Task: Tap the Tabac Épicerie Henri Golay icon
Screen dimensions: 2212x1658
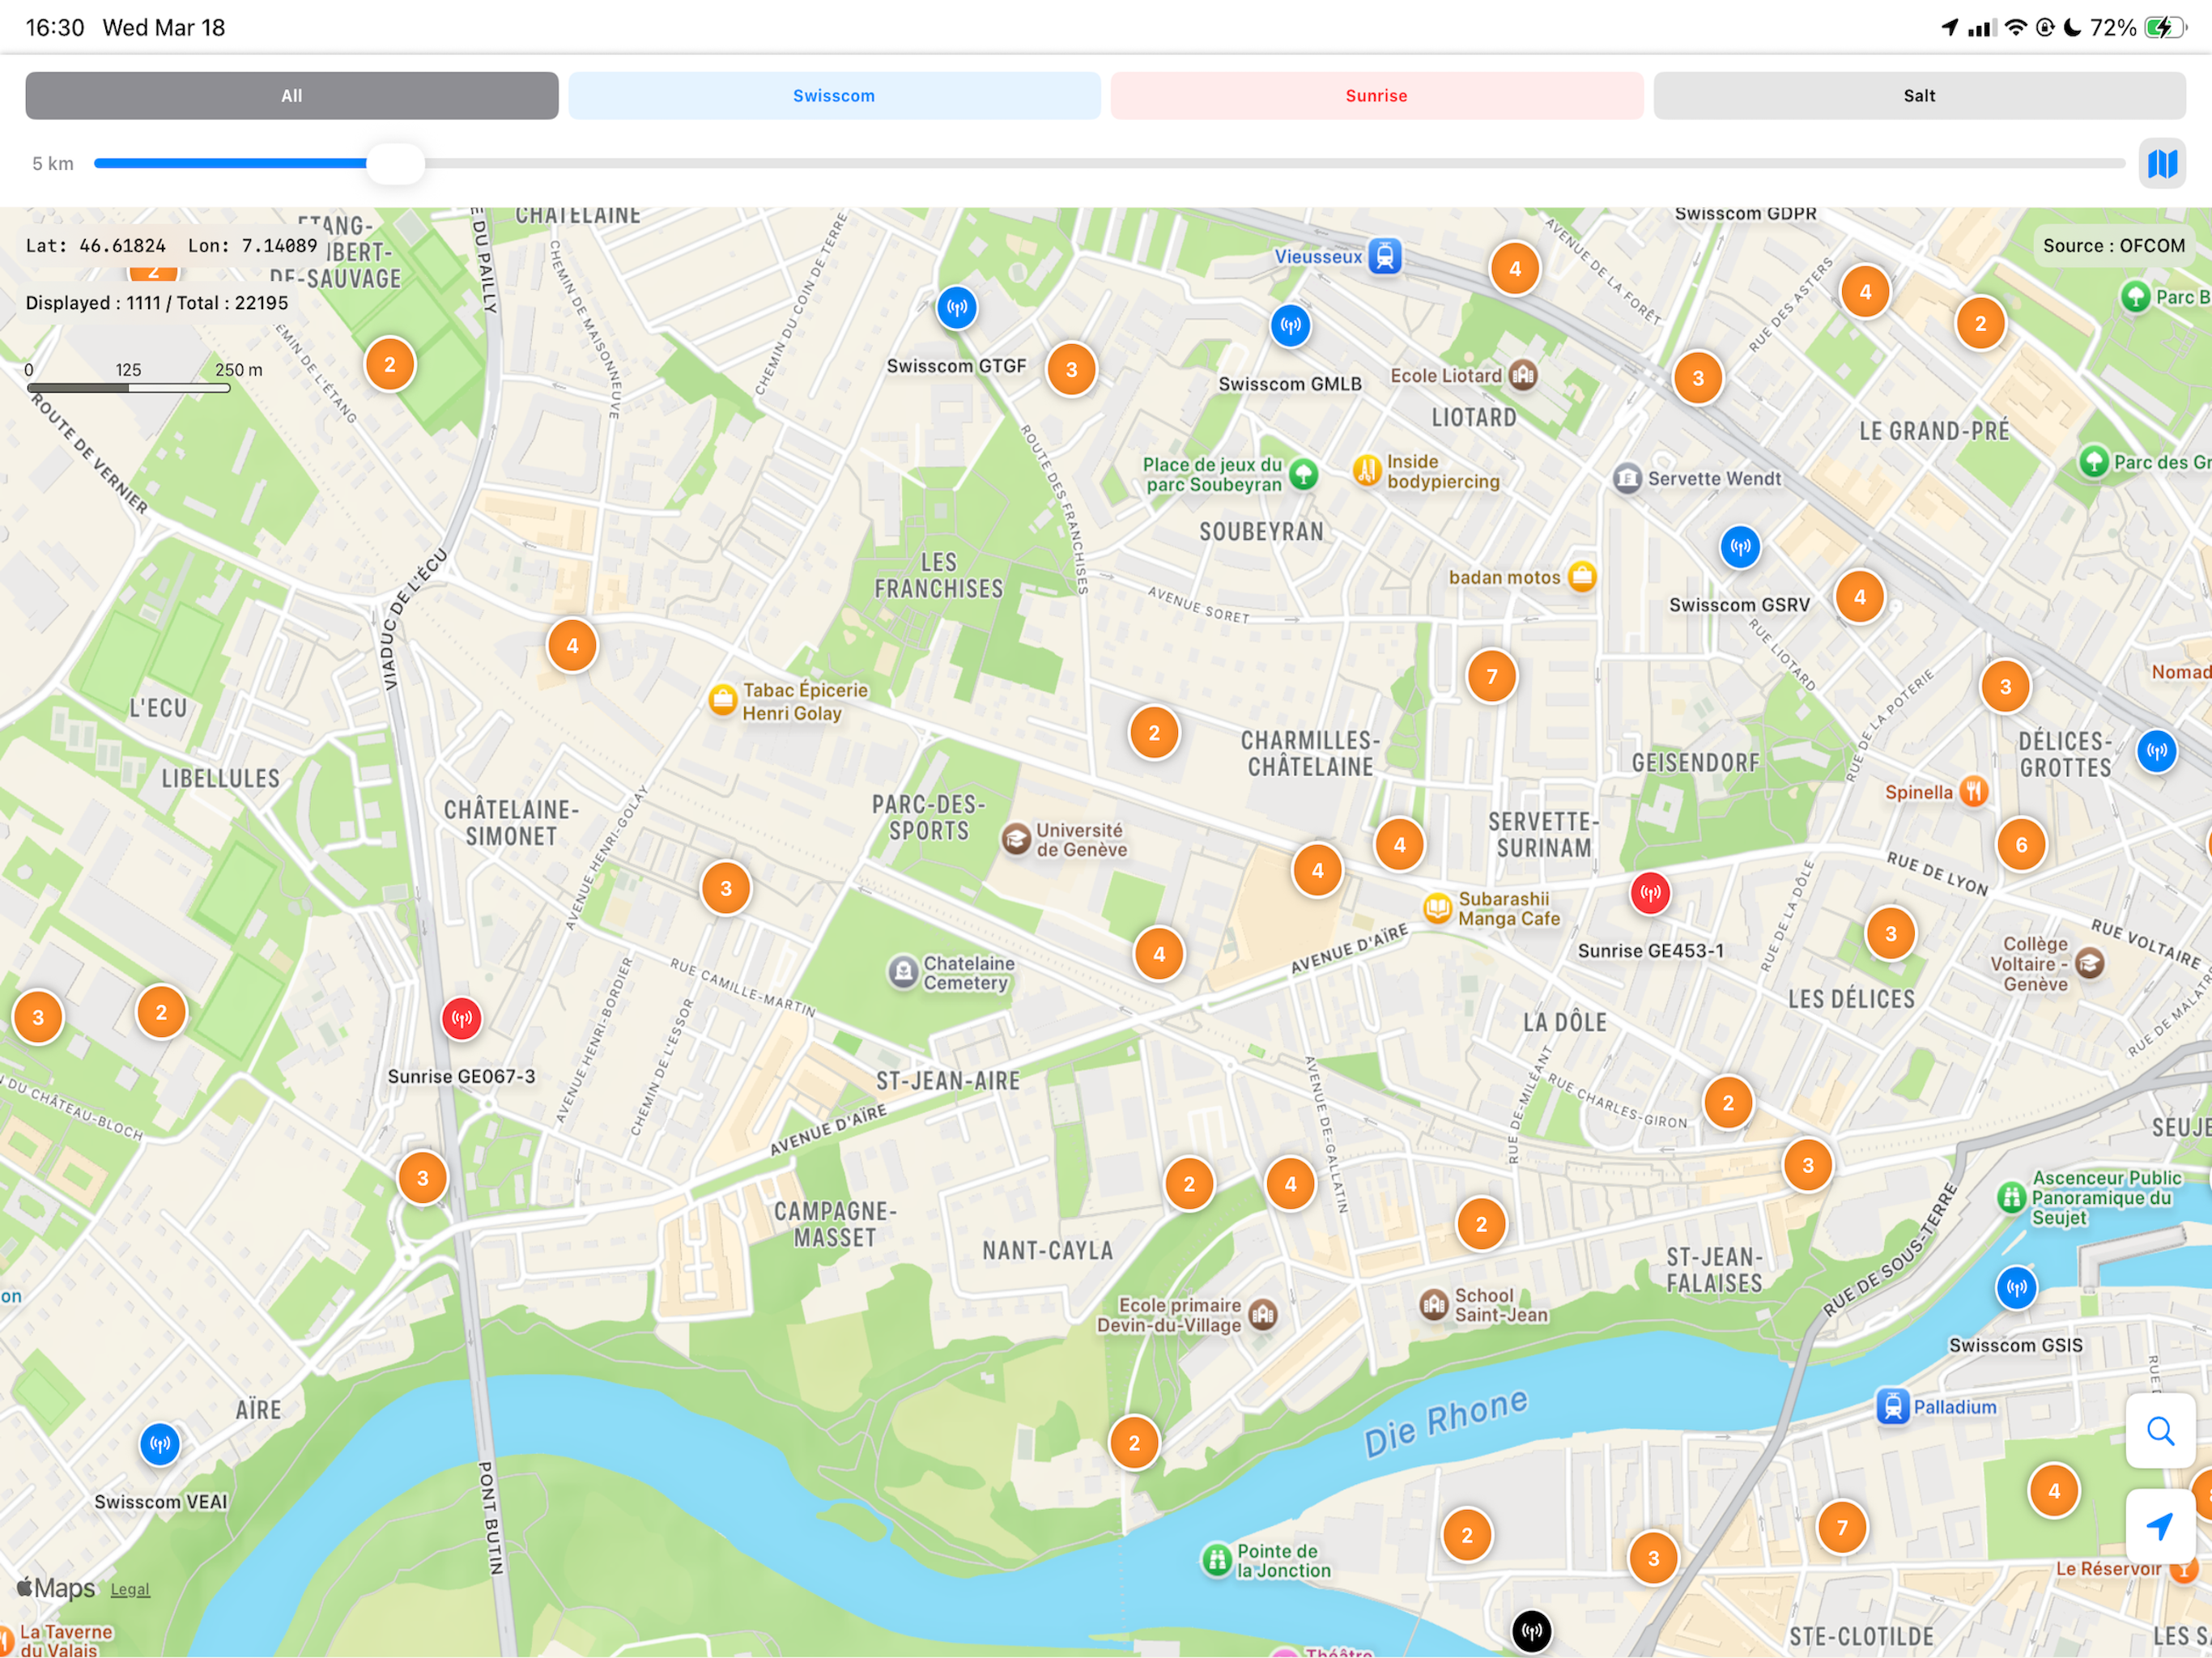Action: pos(722,700)
